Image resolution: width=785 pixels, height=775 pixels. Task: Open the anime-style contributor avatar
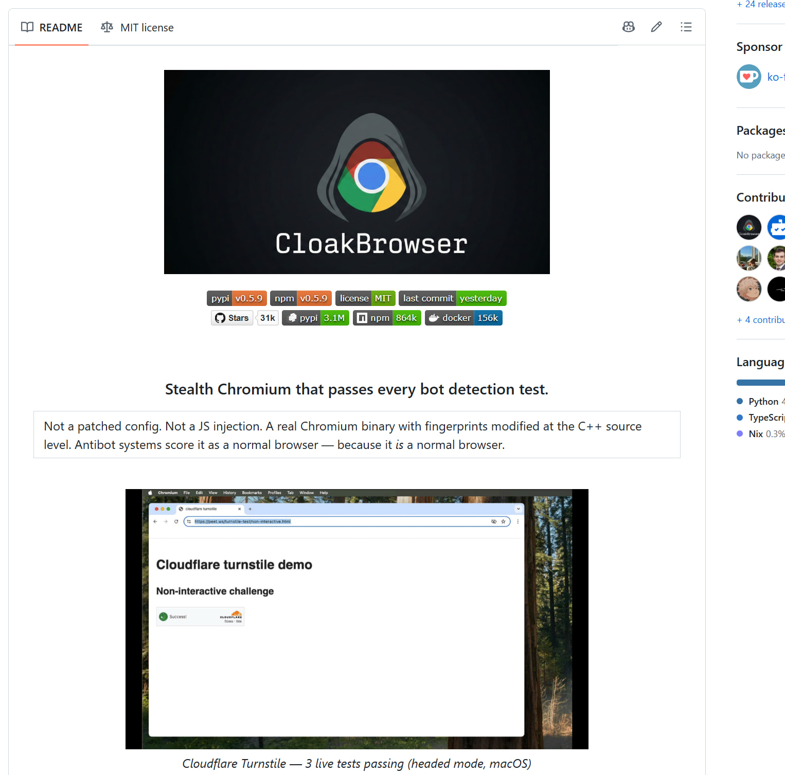(749, 289)
